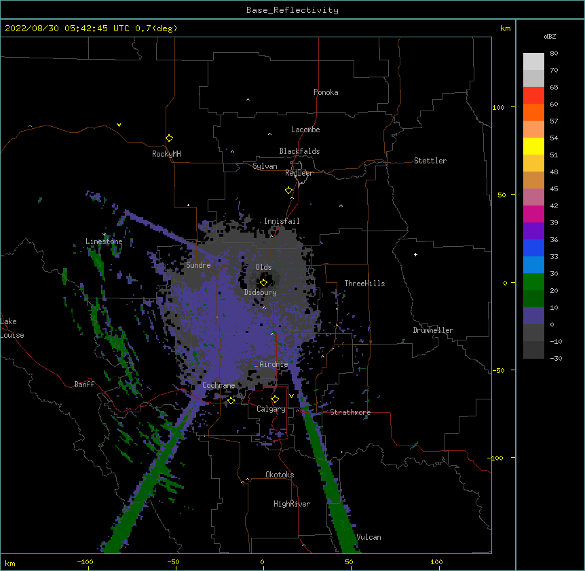Click the white 80 dBZ legend swatch

pyautogui.click(x=533, y=61)
